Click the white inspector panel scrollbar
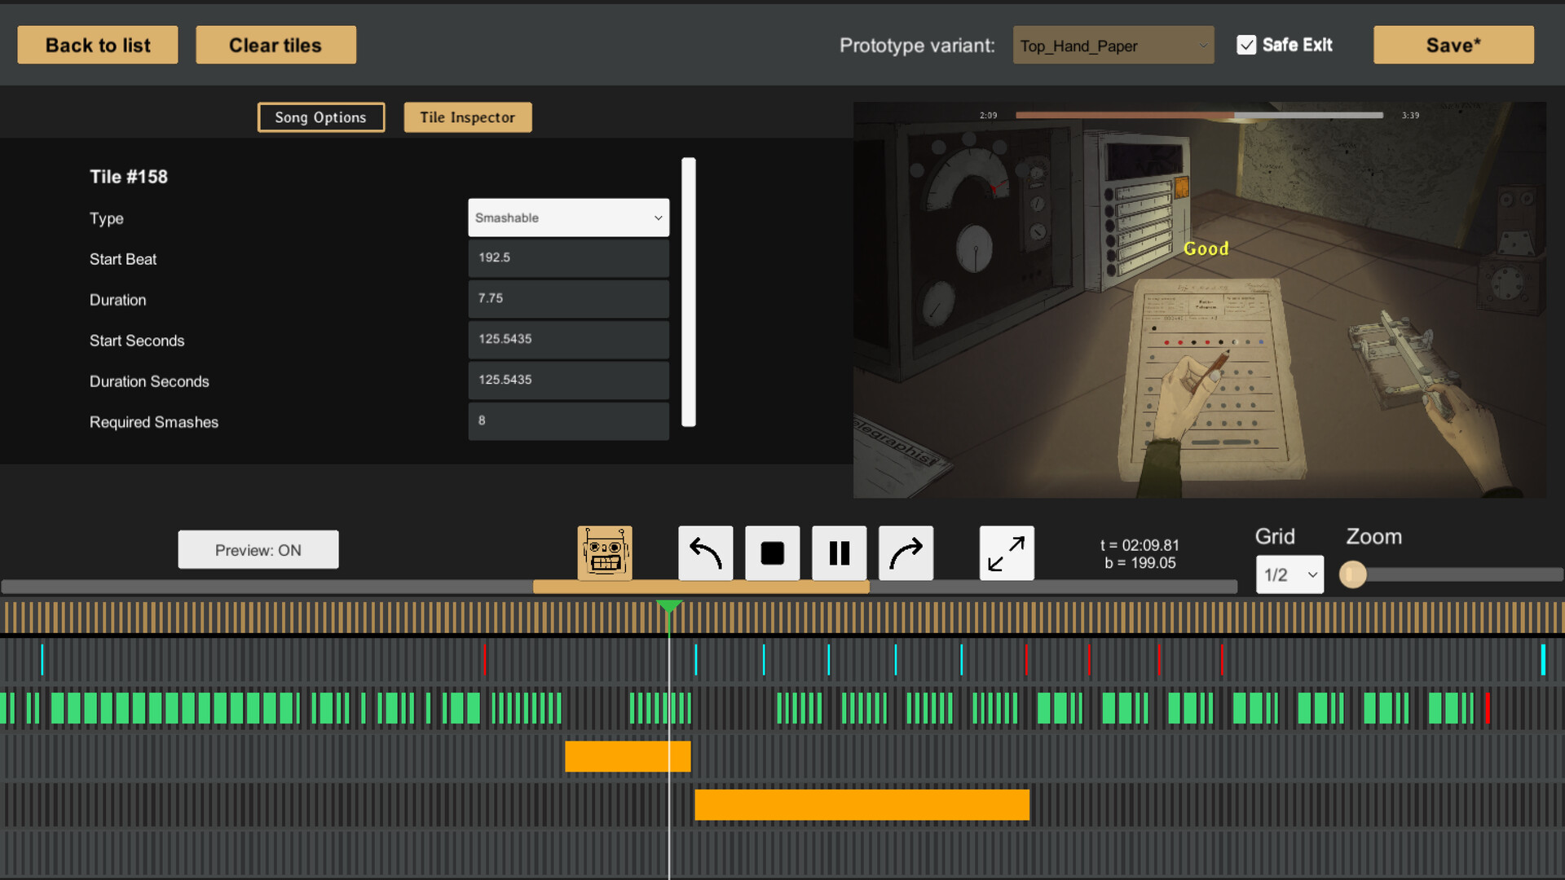Image resolution: width=1565 pixels, height=880 pixels. pos(689,292)
